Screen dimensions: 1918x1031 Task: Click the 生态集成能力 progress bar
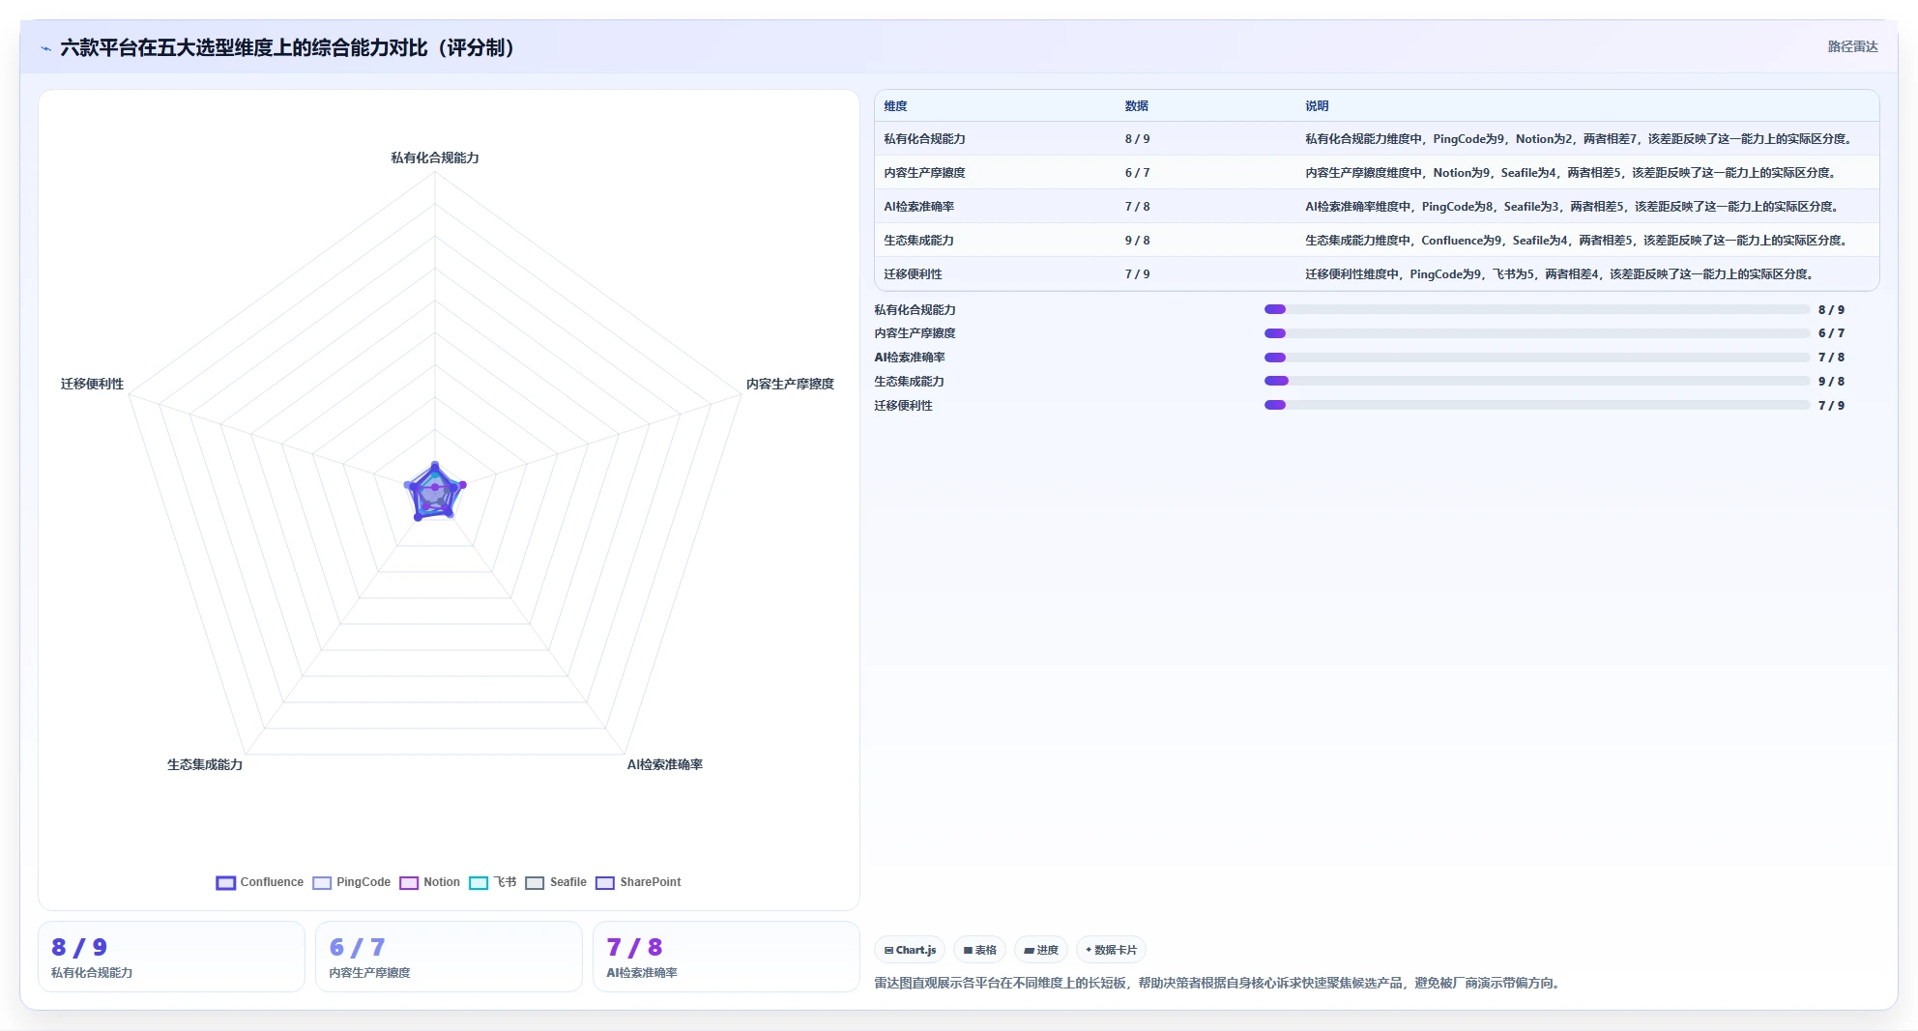click(x=1537, y=381)
